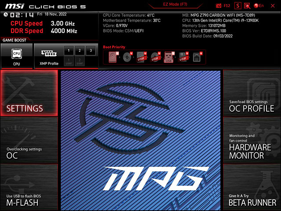This screenshot has width=281, height=211.
Task: Take a screenshot with the F12 camera icon
Action: [x=219, y=6]
